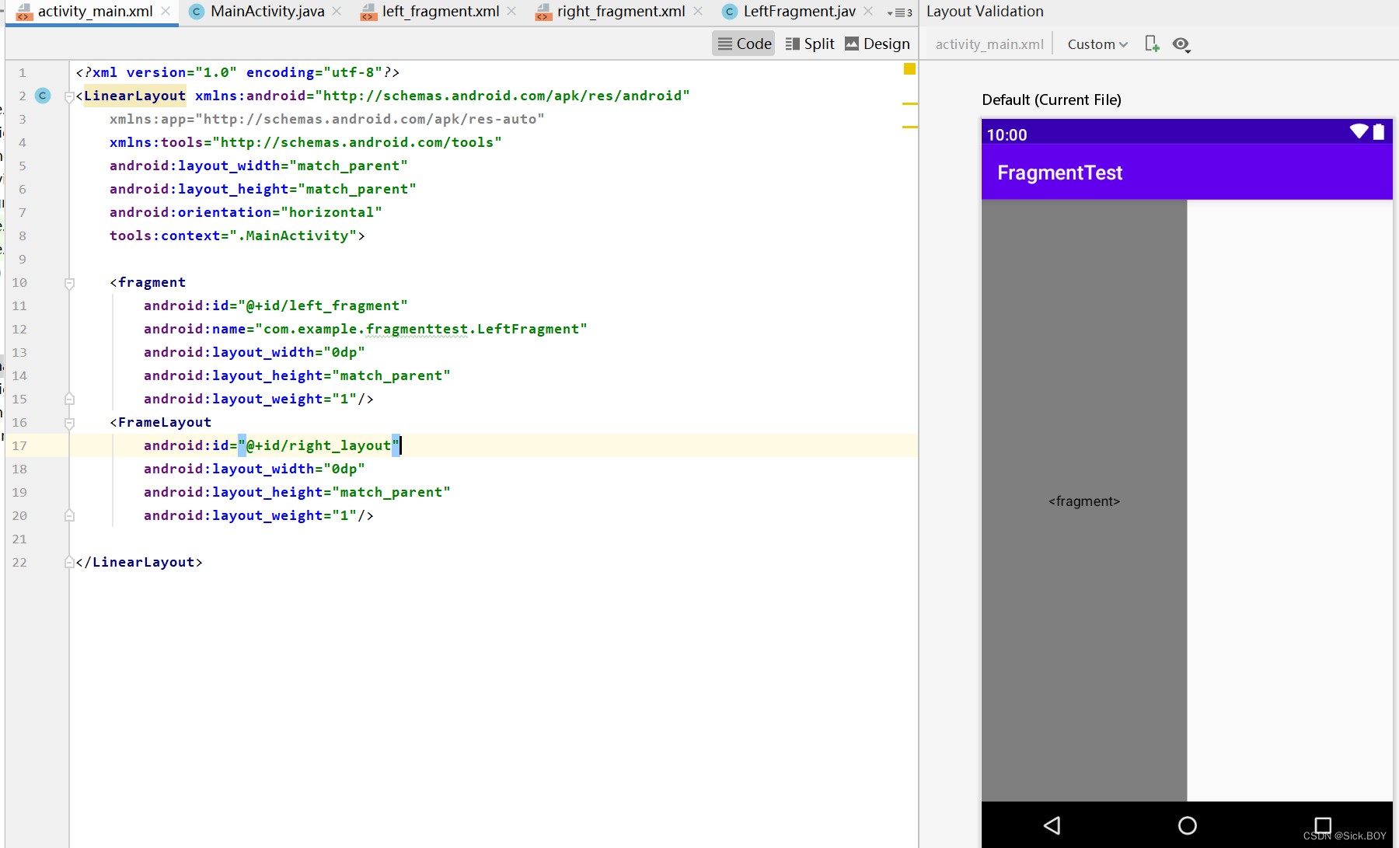This screenshot has width=1399, height=848.
Task: Click the <fragment> placeholder in the preview
Action: pyautogui.click(x=1083, y=501)
